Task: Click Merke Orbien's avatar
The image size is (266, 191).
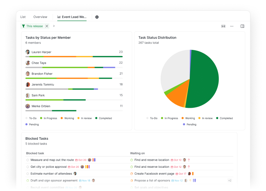Action: pos(28,106)
